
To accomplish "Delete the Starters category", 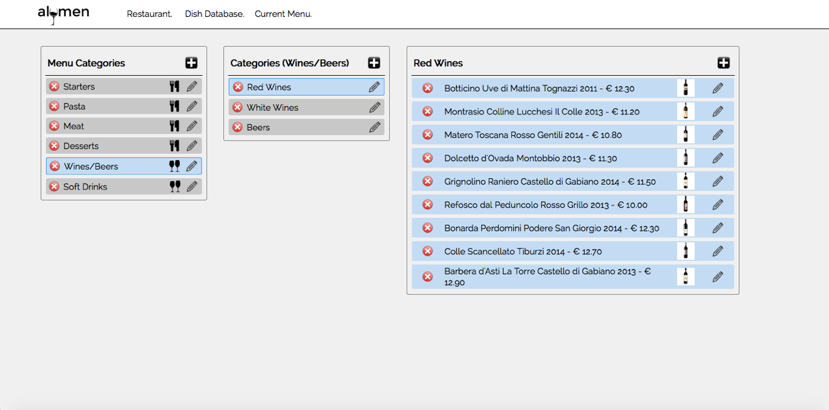I will [x=54, y=87].
